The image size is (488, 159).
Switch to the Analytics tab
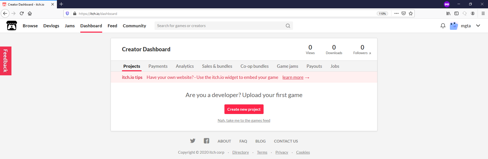(185, 66)
